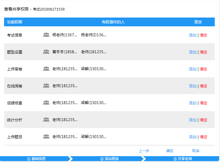The width and height of the screenshot is (220, 162).
Task: Switch to the ① 基础信息 step
Action: [36, 159]
